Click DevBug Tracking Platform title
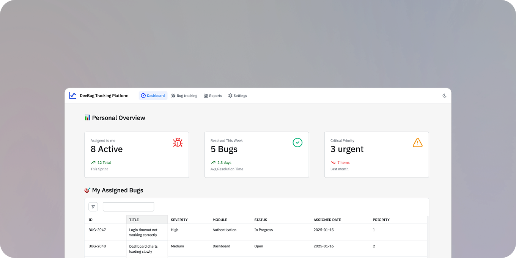516x258 pixels. point(104,96)
